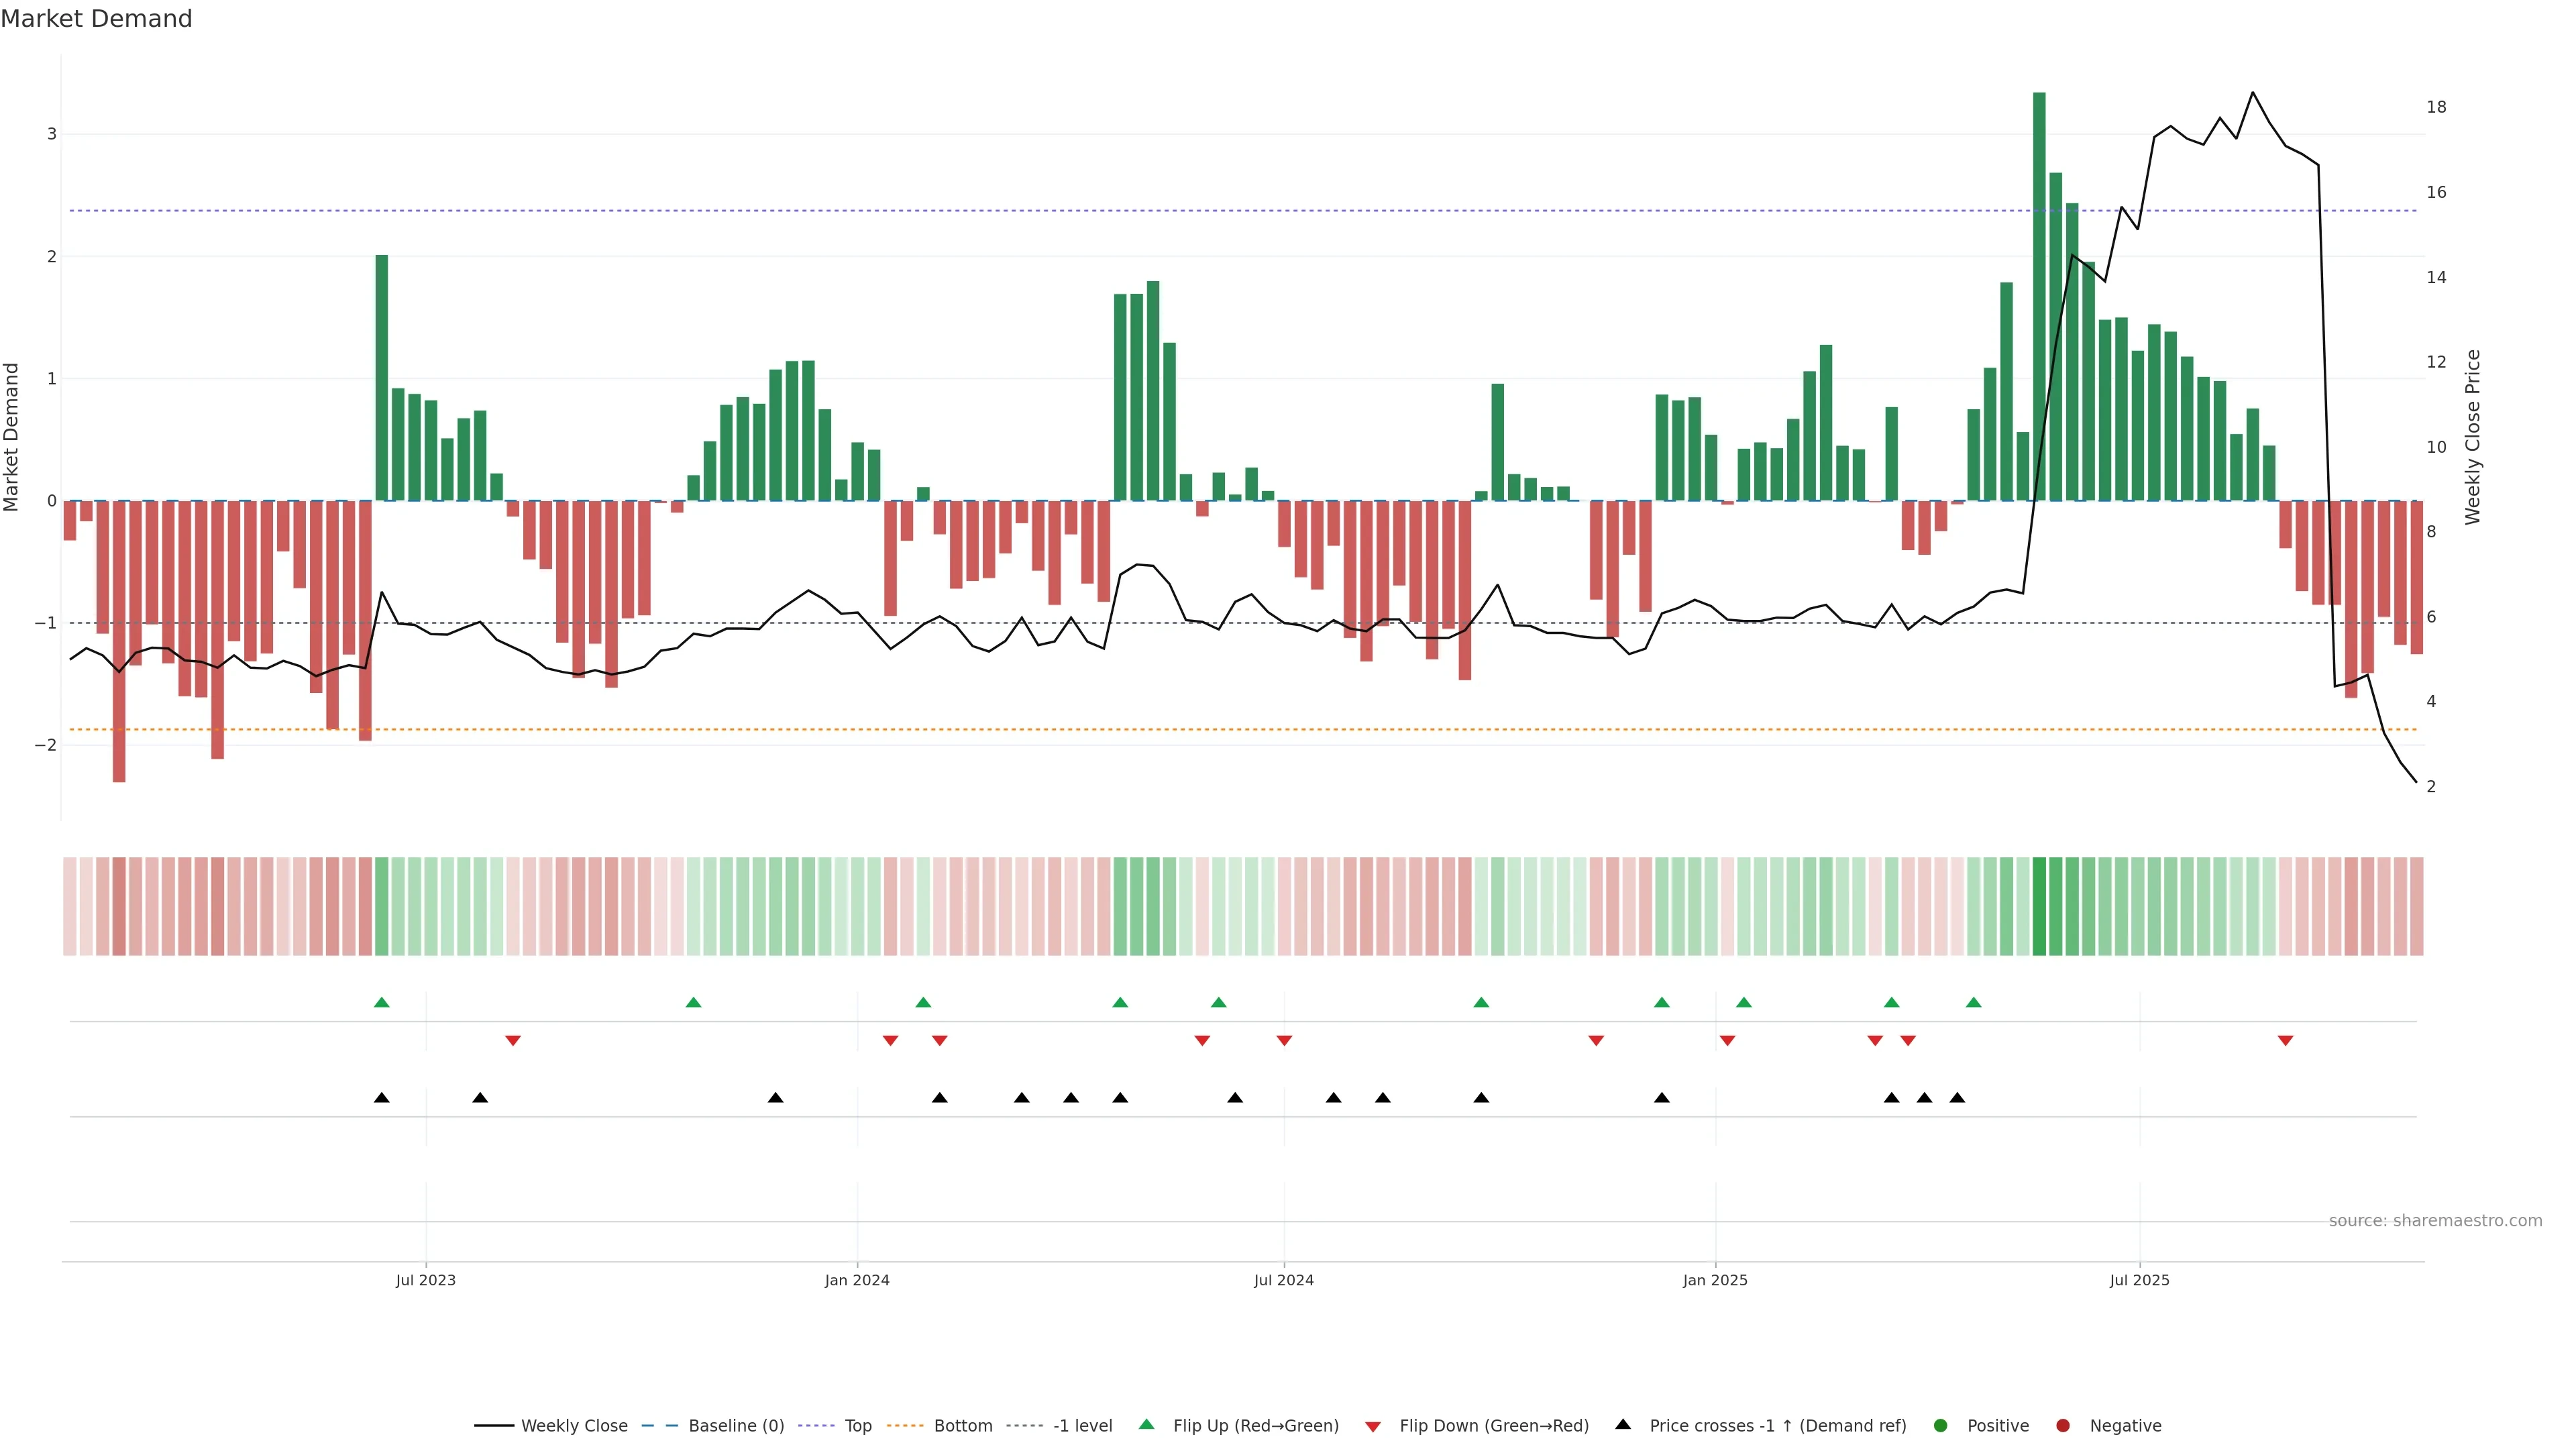The width and height of the screenshot is (2576, 1449).
Task: Click the last red Flip Down marker
Action: tap(2285, 1041)
